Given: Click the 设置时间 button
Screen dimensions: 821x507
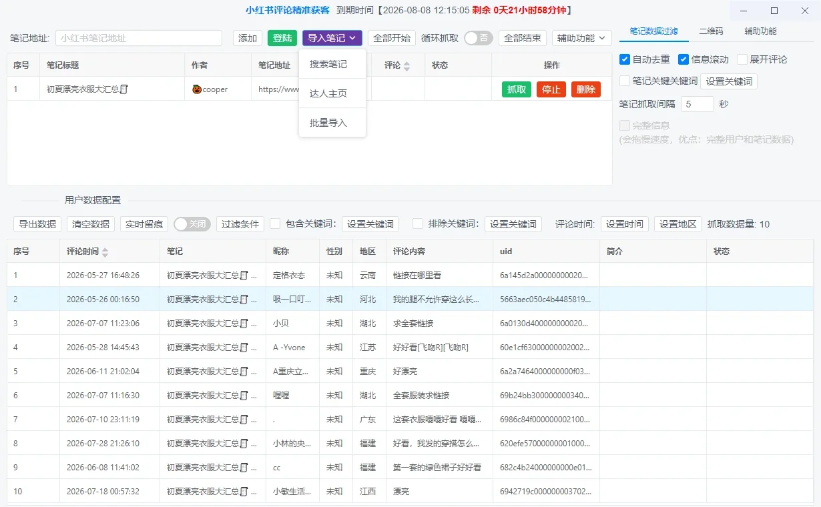Looking at the screenshot, I should [625, 224].
